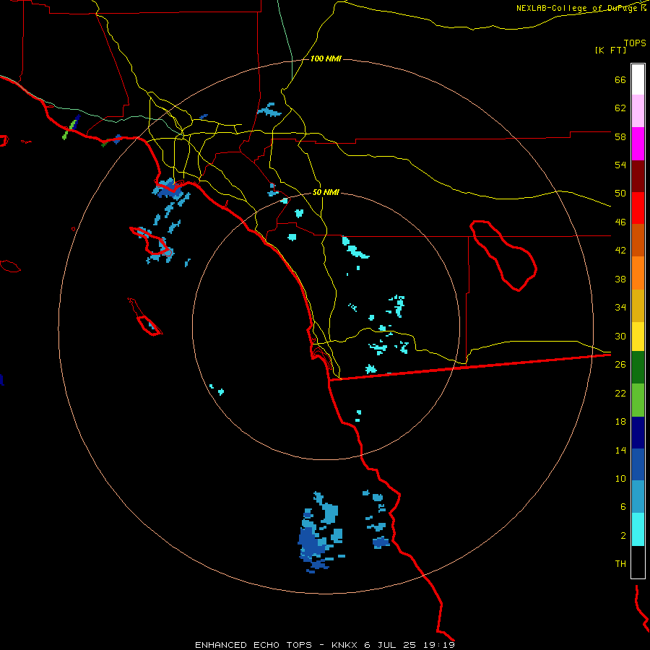
Task: Select the dark red legend swatch
Action: click(638, 176)
